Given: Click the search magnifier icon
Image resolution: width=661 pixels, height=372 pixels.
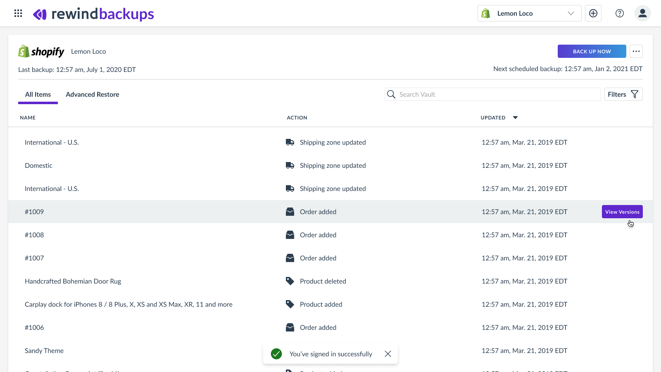Looking at the screenshot, I should [x=391, y=94].
